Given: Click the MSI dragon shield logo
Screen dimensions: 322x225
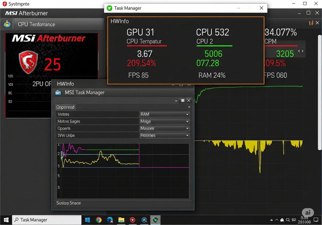Looking at the screenshot, I should click(x=28, y=62).
